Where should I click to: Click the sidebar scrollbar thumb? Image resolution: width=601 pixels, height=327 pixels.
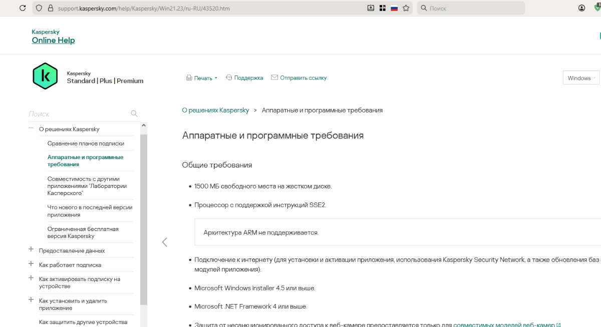coord(144,220)
